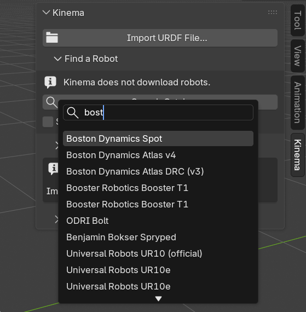Click the Import URDF File button
Viewport: 306px width, 312px height.
pos(160,38)
